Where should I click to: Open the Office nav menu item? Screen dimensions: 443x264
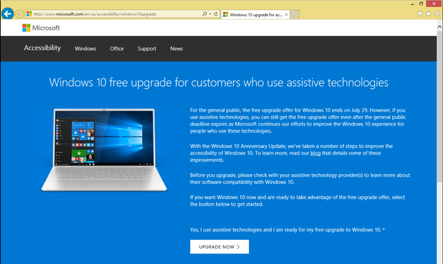pyautogui.click(x=117, y=49)
